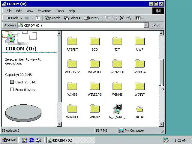Click the Copy To toolbar icon
The image size is (192, 144).
[x=115, y=18]
